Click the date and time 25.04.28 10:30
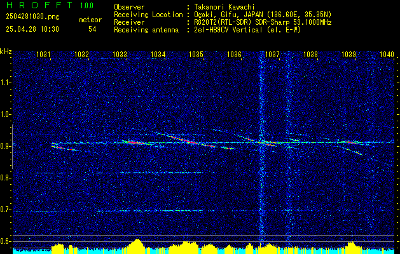 32,29
